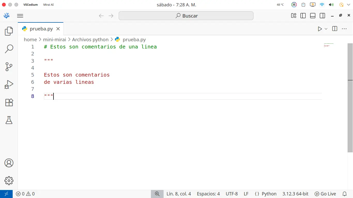This screenshot has height=198, width=353.
Task: Go forward with the right arrow
Action: (x=111, y=16)
